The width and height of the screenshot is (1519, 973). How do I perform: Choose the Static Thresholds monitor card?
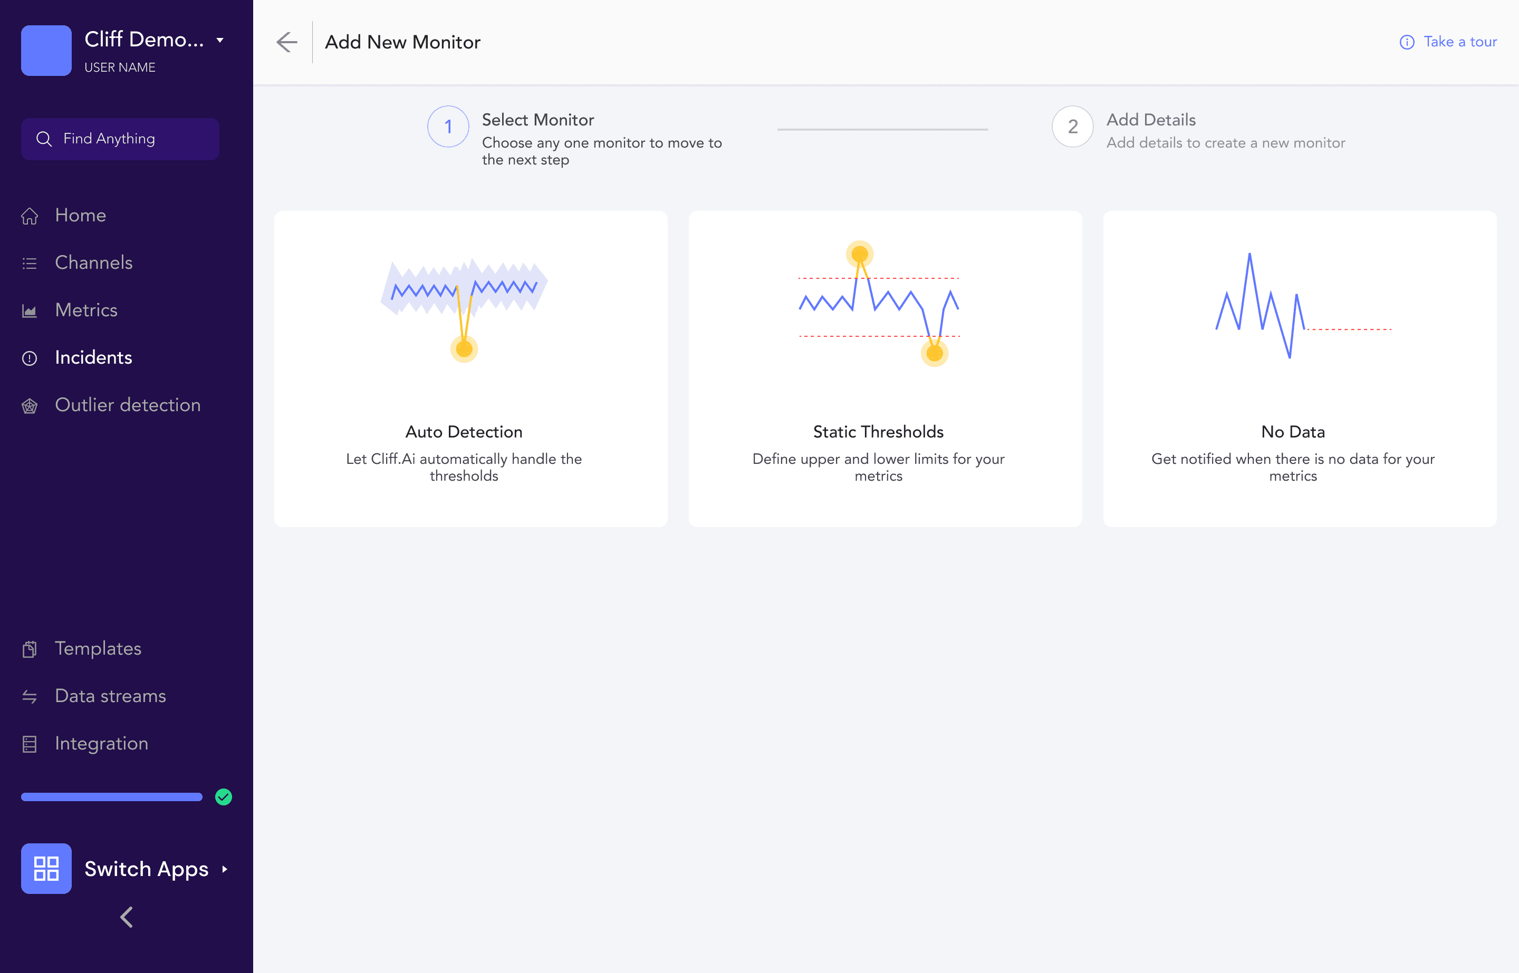[x=885, y=368]
